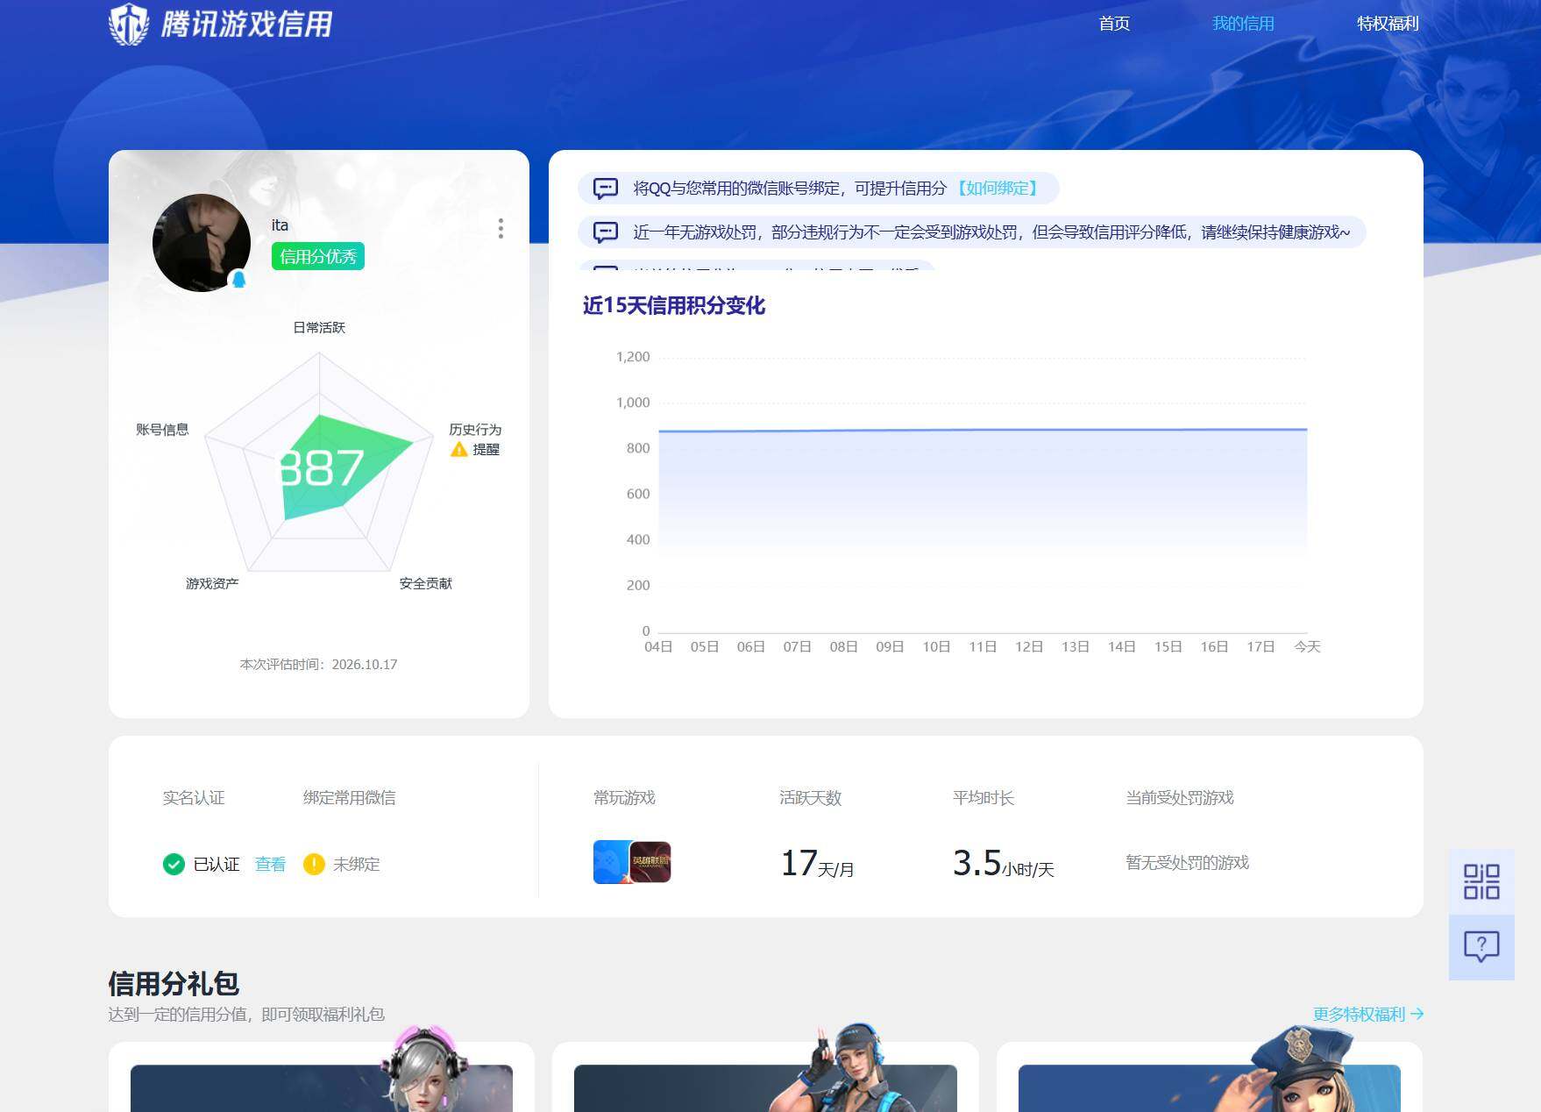Image resolution: width=1541 pixels, height=1112 pixels.
Task: Click the 更多特权福利 link
Action: click(1368, 1014)
